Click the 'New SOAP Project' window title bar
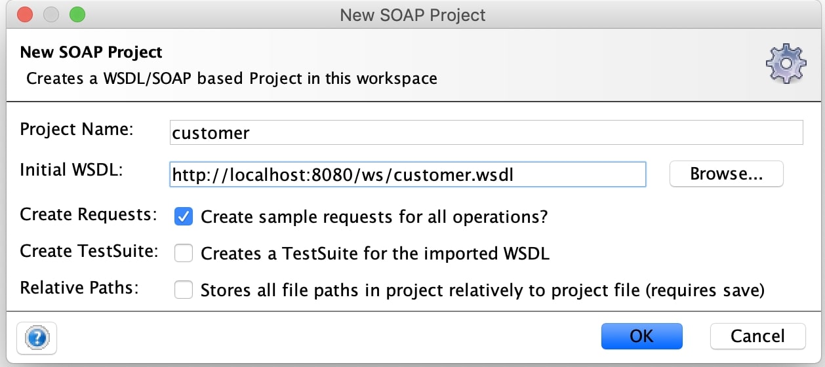 (412, 14)
